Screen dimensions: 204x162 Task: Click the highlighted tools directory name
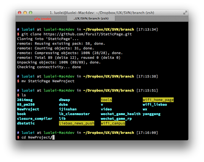(x=106, y=100)
